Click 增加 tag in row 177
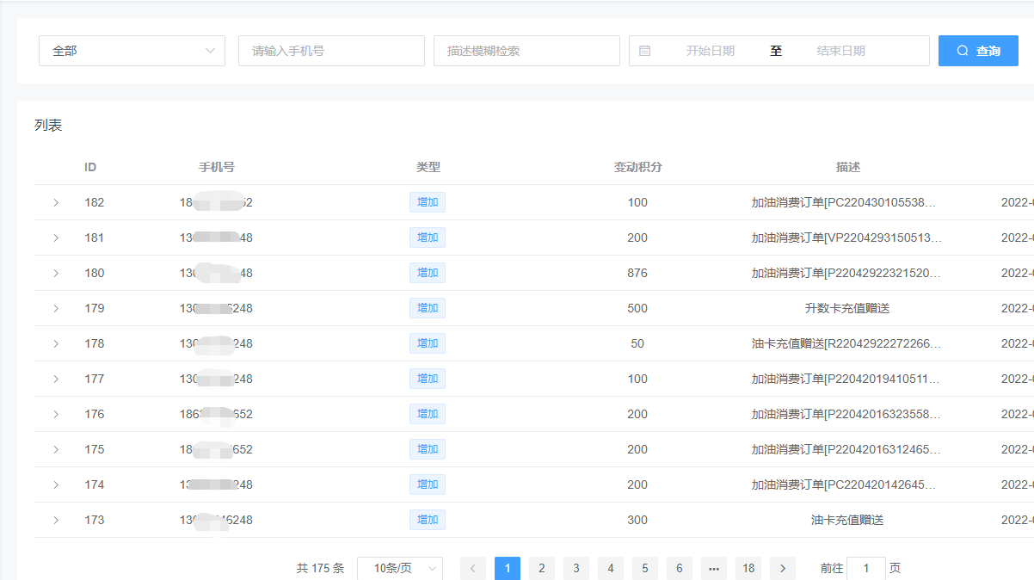The image size is (1034, 580). [x=428, y=379]
